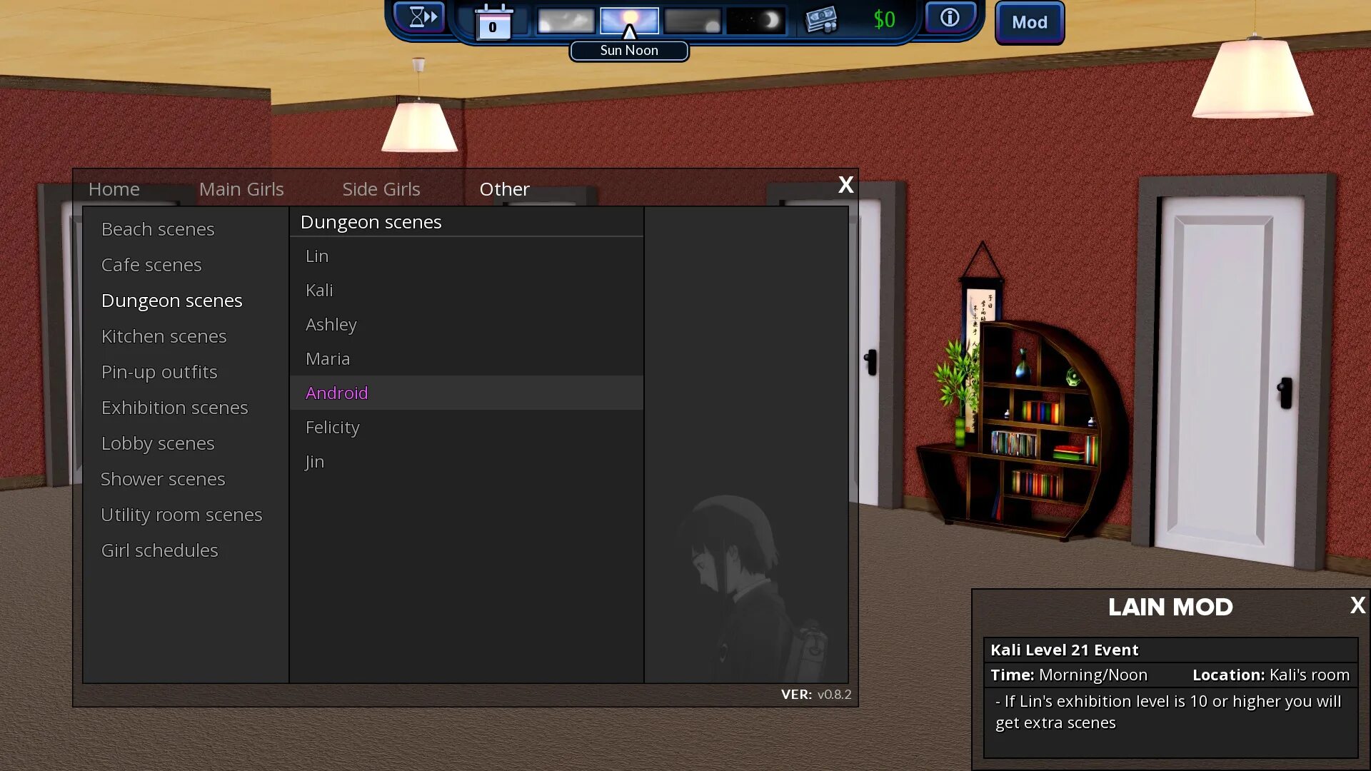Choose Kali in Dungeon scenes list
This screenshot has height=771, width=1371.
click(319, 291)
